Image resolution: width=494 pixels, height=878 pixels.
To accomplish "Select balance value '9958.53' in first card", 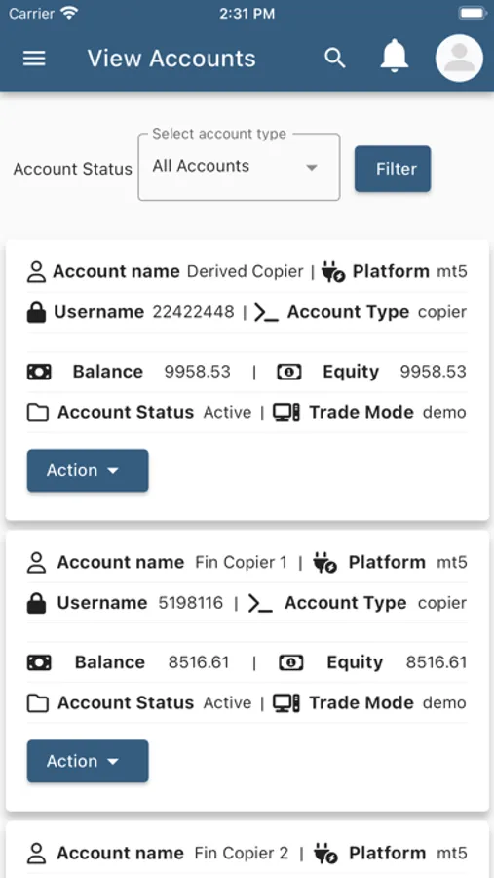I will click(x=198, y=372).
